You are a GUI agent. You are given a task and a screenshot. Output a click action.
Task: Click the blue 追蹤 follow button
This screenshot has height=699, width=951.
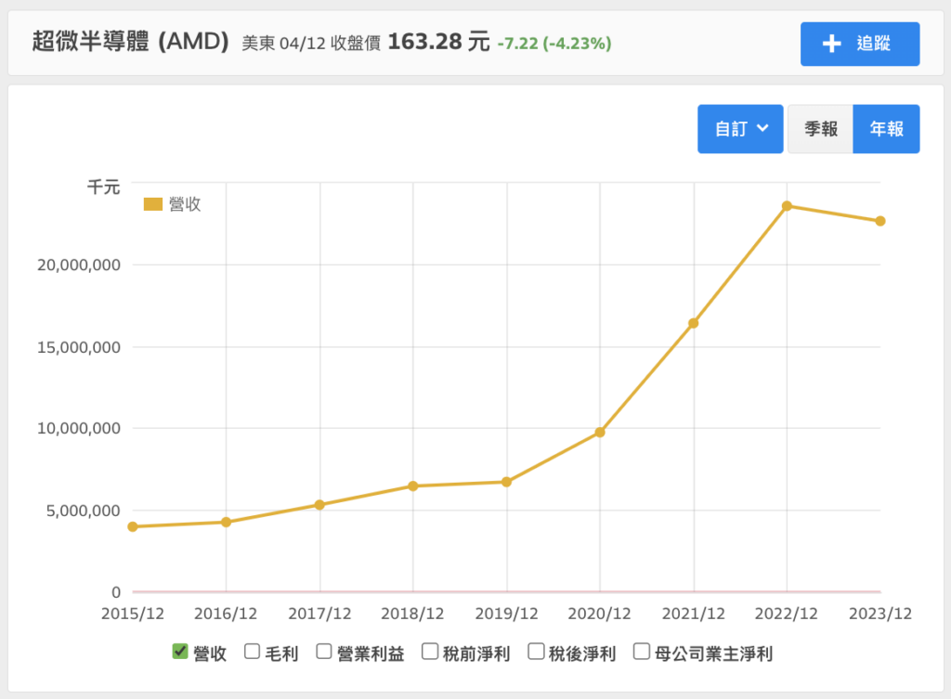click(x=859, y=44)
